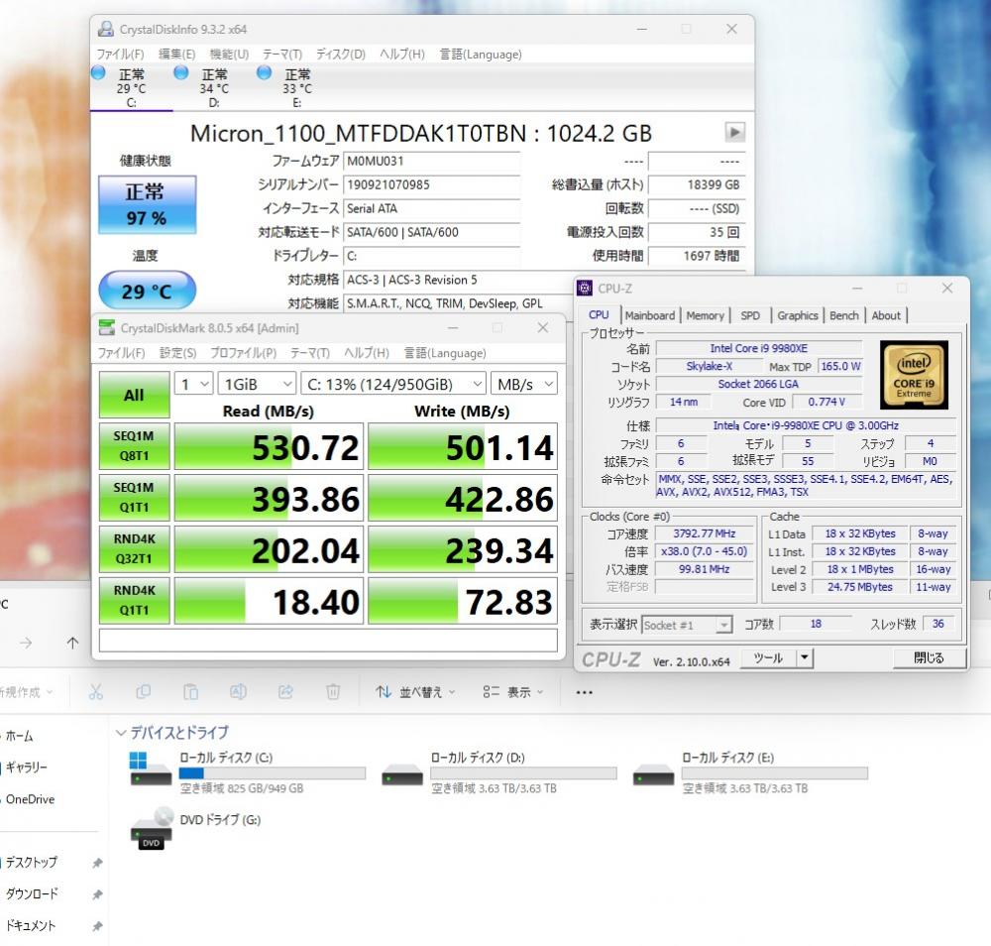Click the pin icon next to ダウンロード
991x946 pixels.
(x=97, y=894)
